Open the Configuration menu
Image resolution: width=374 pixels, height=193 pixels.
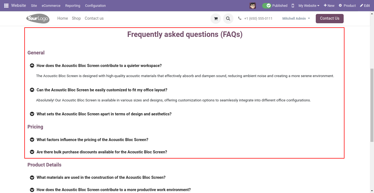95,5
